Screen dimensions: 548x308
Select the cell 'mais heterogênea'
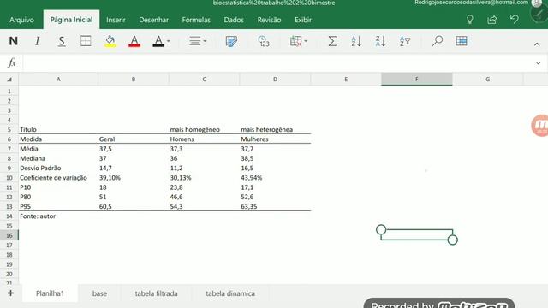click(x=275, y=129)
